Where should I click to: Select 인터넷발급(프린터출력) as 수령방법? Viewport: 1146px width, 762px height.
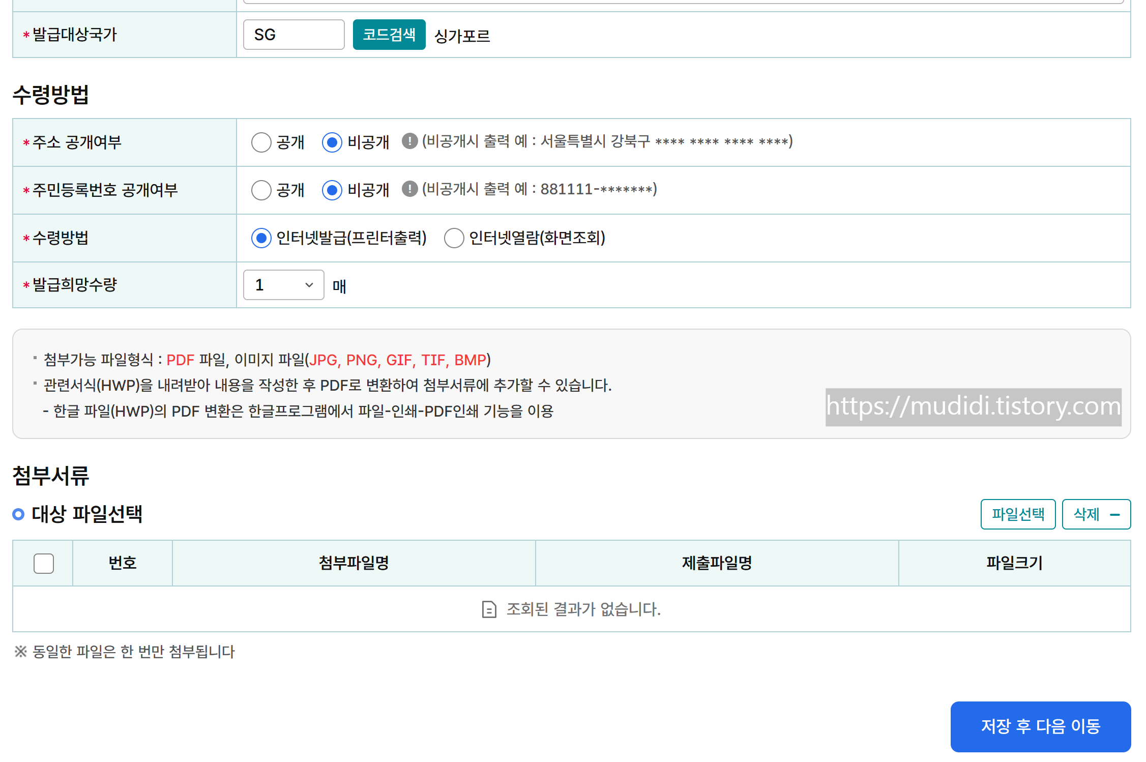coord(261,238)
